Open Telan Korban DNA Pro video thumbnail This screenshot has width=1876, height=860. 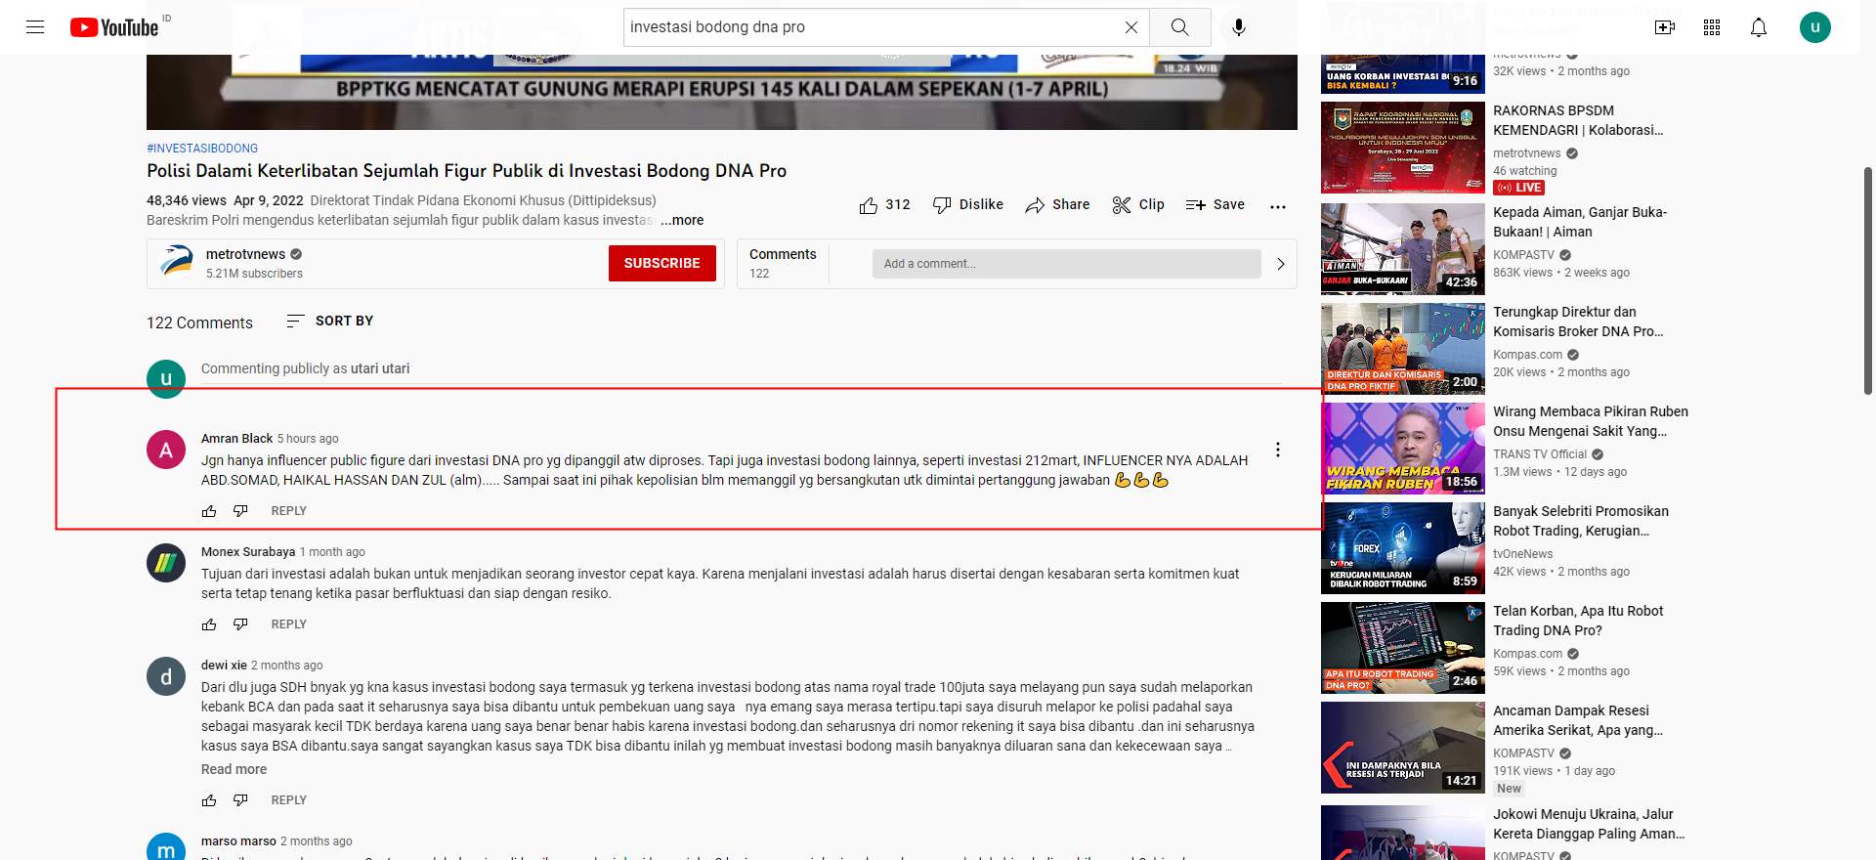[1403, 648]
